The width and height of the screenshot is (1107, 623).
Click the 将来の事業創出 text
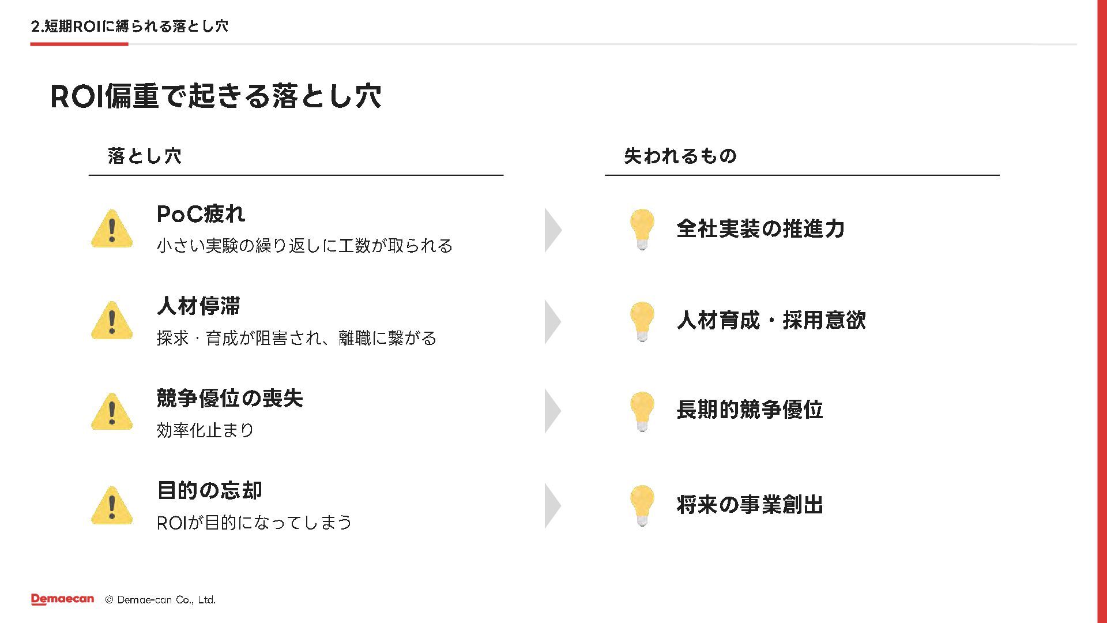coord(750,505)
